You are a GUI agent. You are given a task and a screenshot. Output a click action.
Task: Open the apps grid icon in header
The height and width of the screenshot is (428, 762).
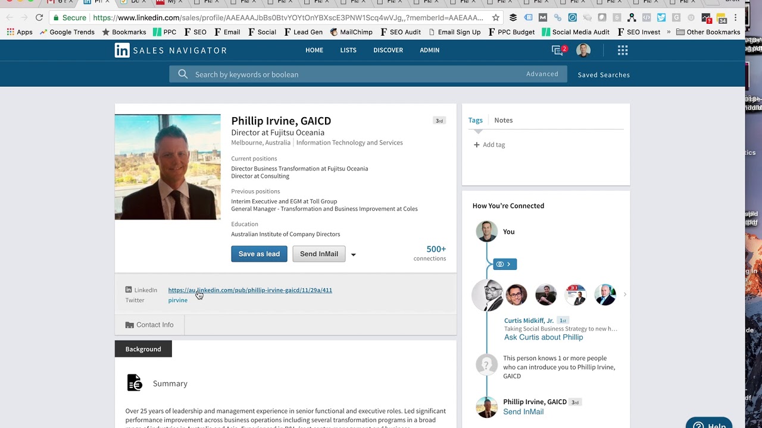623,51
